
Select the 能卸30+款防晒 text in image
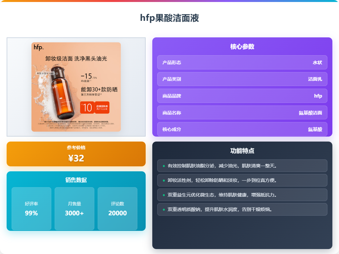[x=99, y=89]
